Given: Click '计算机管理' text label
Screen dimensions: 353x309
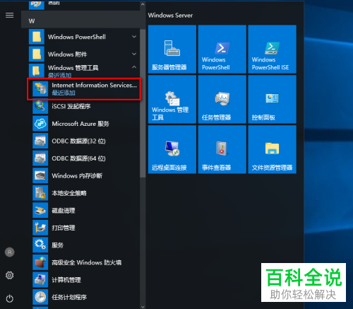Looking at the screenshot, I should coord(66,280).
